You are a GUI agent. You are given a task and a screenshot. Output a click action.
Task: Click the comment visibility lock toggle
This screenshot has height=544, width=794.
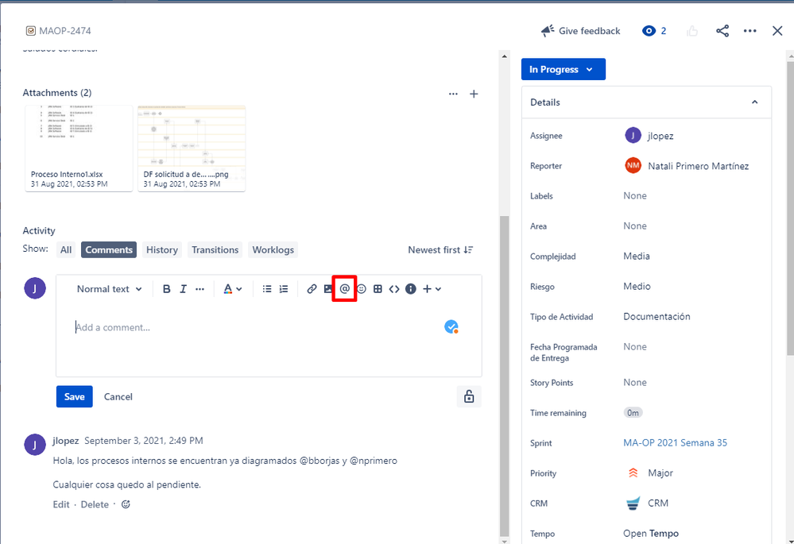pyautogui.click(x=468, y=396)
